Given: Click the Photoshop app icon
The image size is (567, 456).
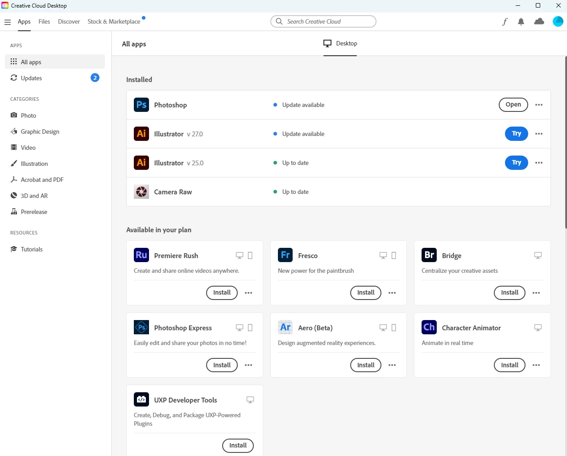Looking at the screenshot, I should (x=141, y=105).
